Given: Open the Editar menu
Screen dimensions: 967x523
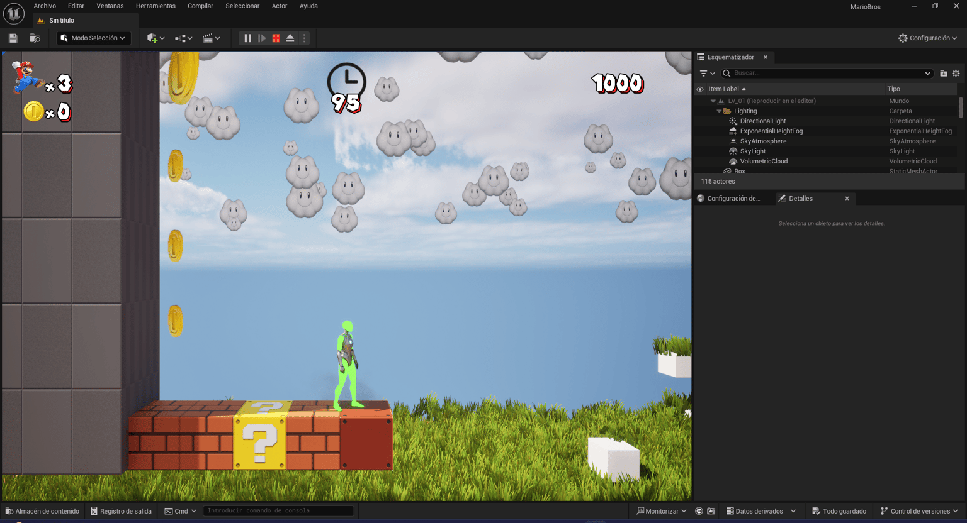Looking at the screenshot, I should pos(76,6).
